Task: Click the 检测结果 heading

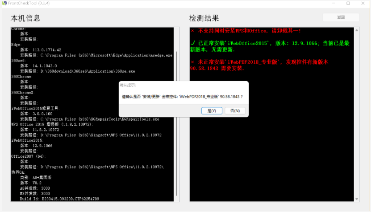Action: [204, 18]
